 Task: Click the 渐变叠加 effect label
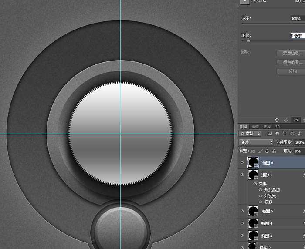pyautogui.click(x=272, y=190)
